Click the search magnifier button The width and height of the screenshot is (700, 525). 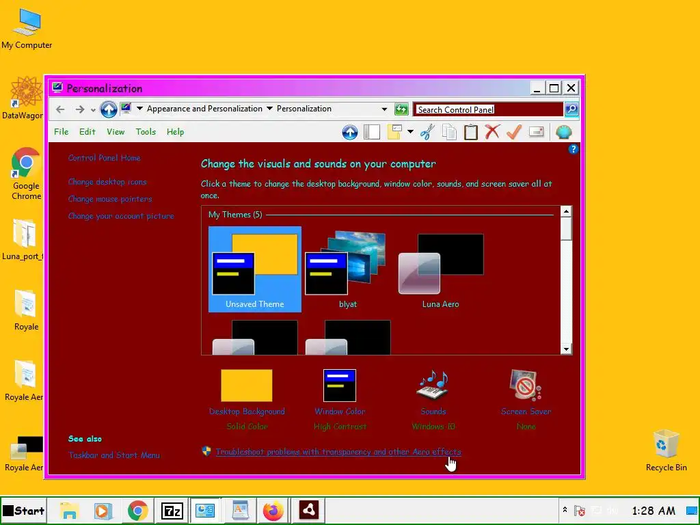[571, 109]
